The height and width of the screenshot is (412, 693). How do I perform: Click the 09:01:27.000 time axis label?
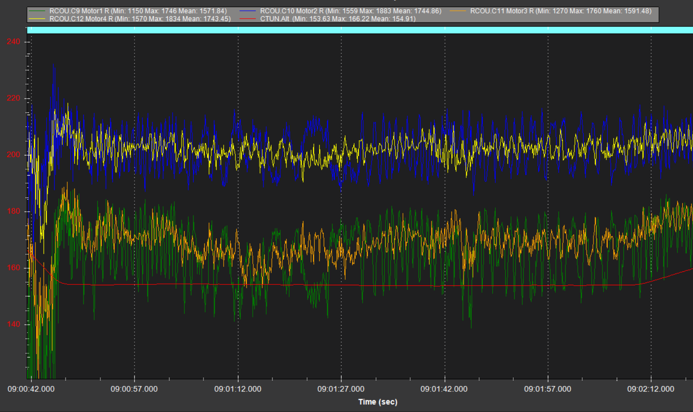tap(341, 389)
